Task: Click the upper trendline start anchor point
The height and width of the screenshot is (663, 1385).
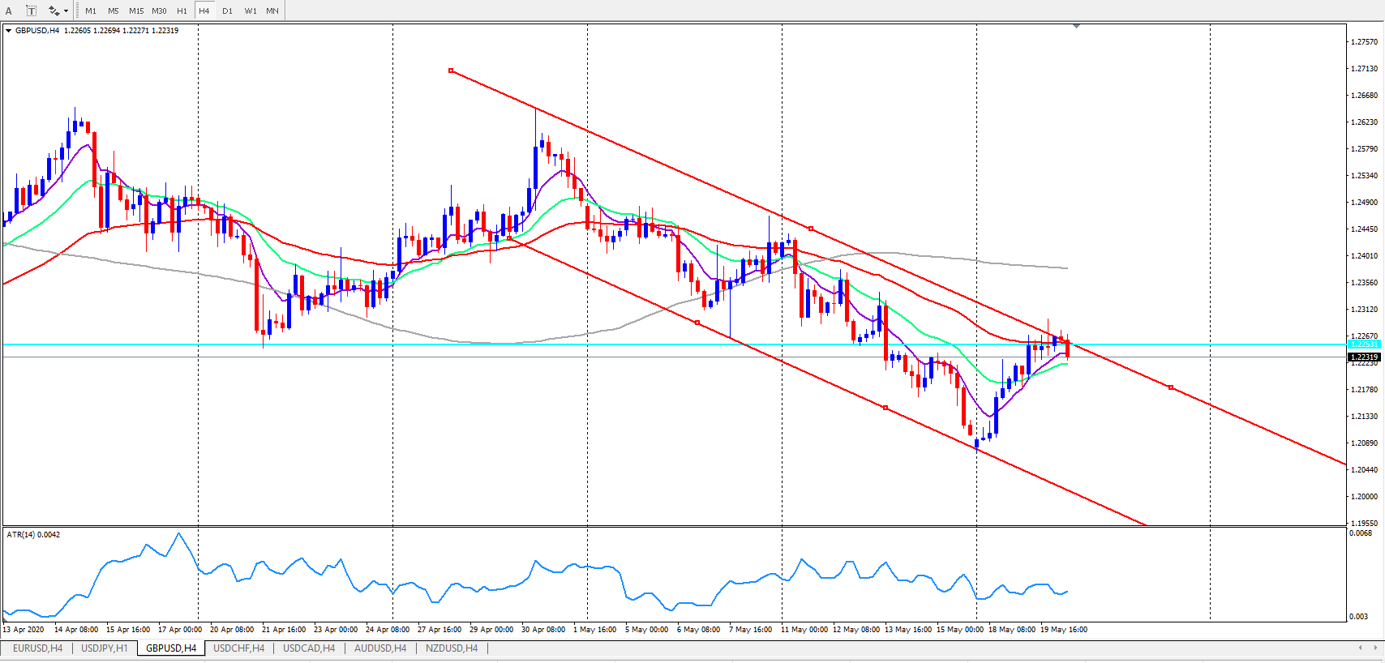Action: click(451, 71)
